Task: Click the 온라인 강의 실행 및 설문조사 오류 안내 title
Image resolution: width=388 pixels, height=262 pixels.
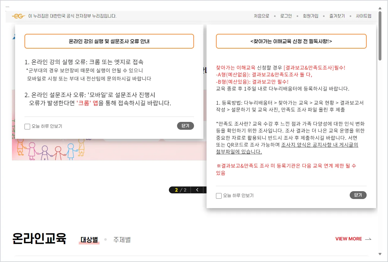Action: [109, 41]
